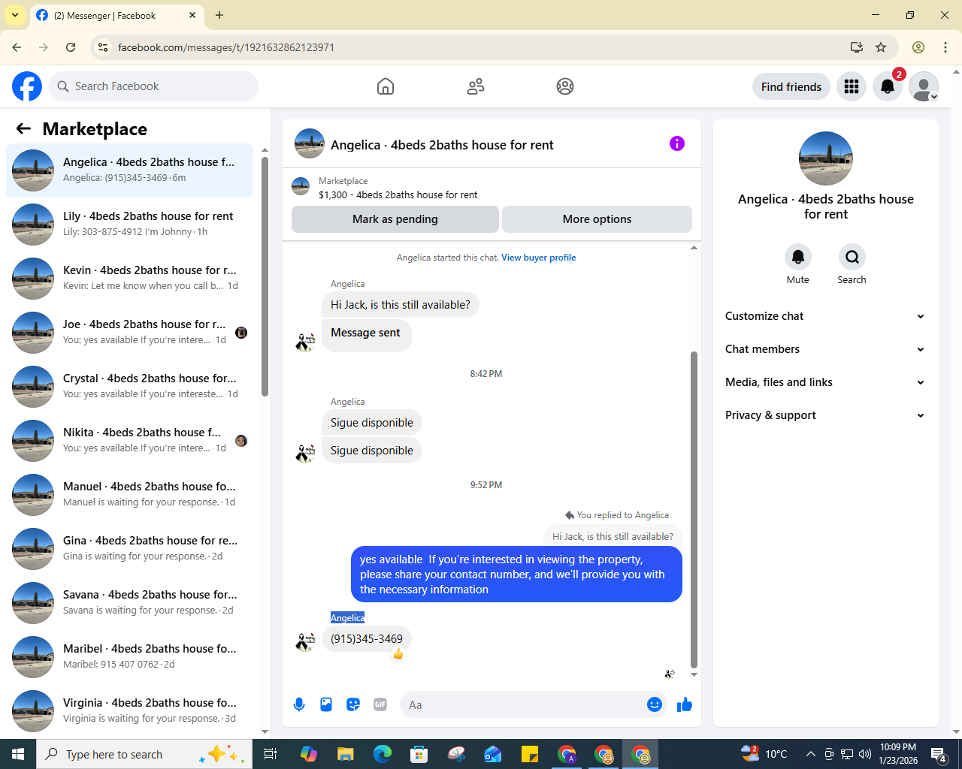962x769 pixels.
Task: Open the notification center on the taskbar
Action: click(x=939, y=754)
